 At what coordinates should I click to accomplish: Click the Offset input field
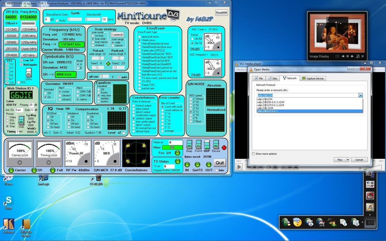pos(28,23)
